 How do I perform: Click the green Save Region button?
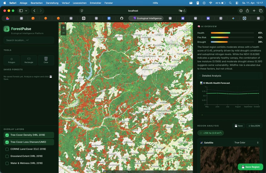click(x=250, y=167)
